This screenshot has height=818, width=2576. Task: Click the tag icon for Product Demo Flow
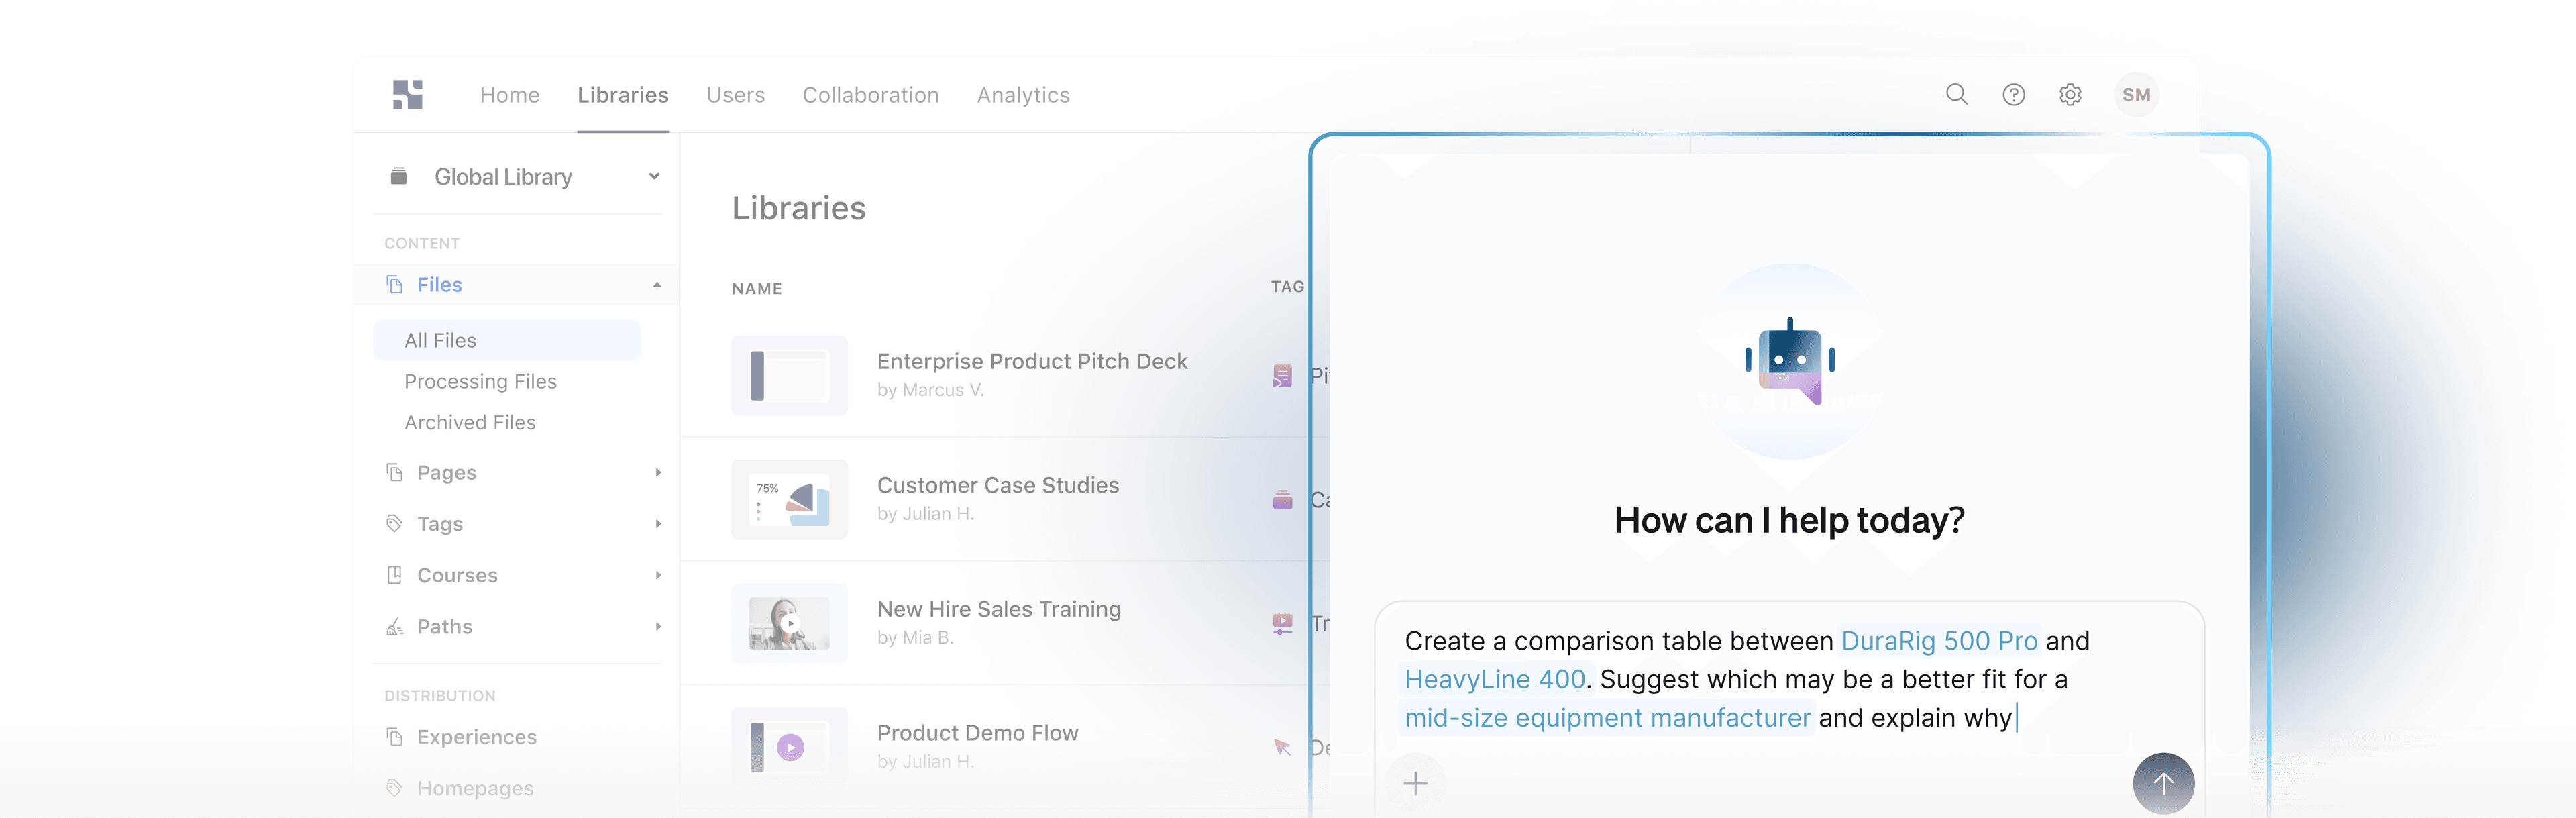1282,747
